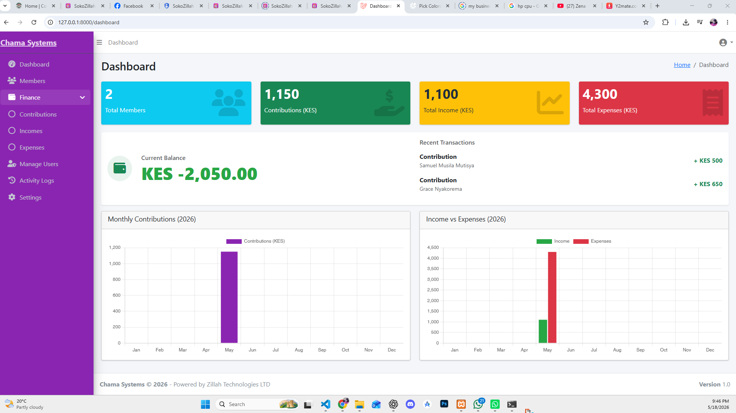Toggle the Income legend swatch
The height and width of the screenshot is (413, 736).
[544, 241]
